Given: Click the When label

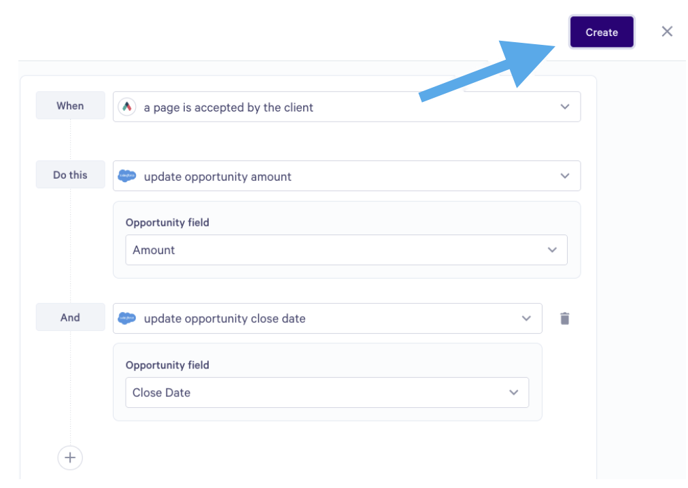Looking at the screenshot, I should coord(70,105).
